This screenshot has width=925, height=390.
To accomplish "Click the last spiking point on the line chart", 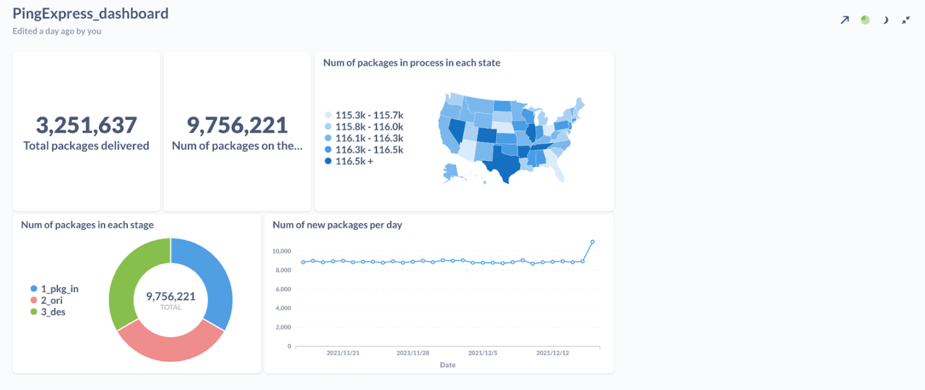I will tap(592, 241).
